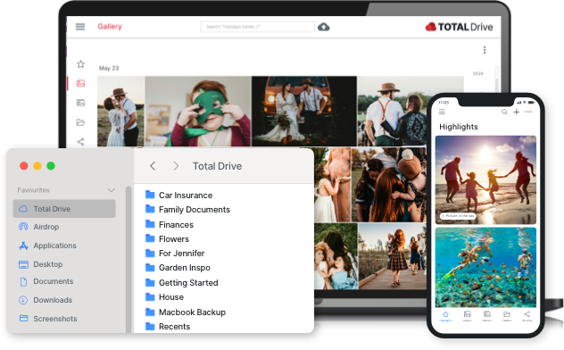The image size is (564, 350).
Task: Open the green masked child photo
Action: [198, 111]
